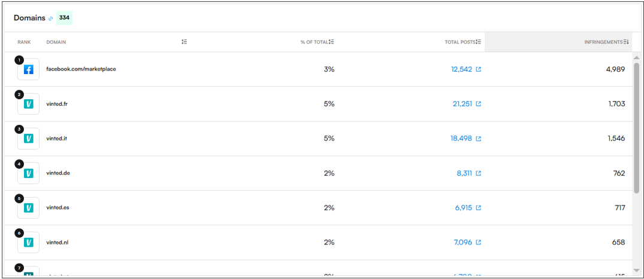Sort by the Domain column sort icon
644x279 pixels.
coord(185,42)
